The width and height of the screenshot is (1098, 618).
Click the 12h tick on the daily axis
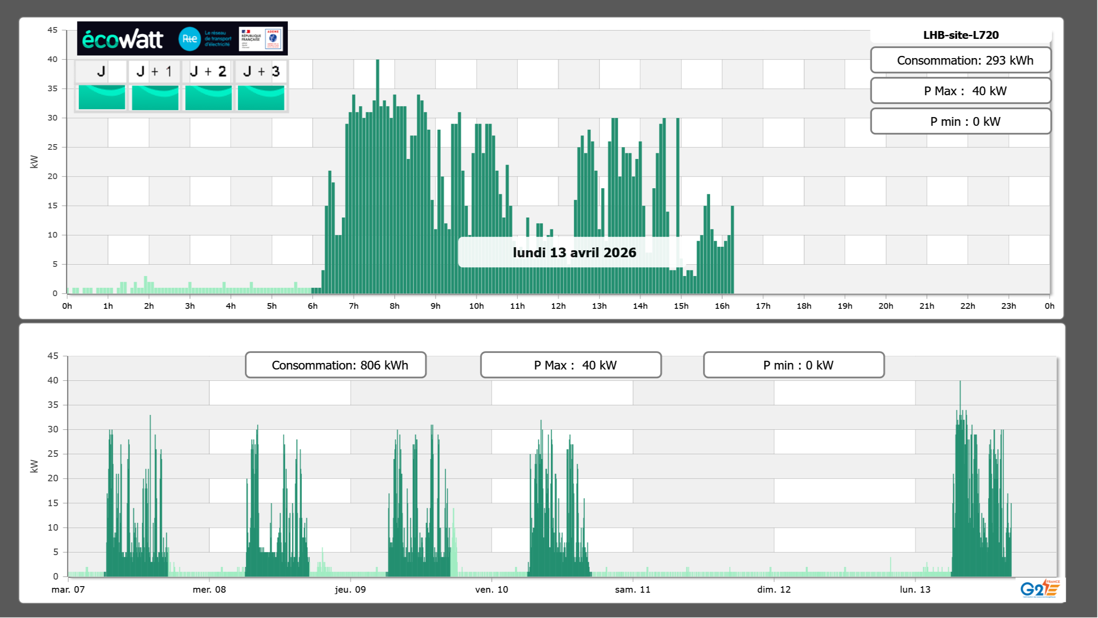coord(558,306)
